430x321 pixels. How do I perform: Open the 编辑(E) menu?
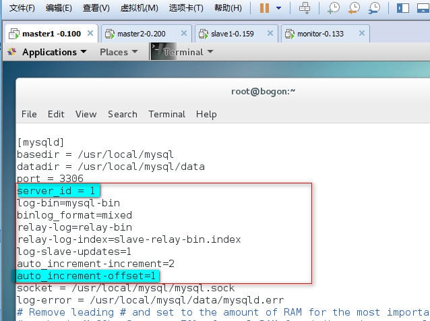click(x=59, y=8)
